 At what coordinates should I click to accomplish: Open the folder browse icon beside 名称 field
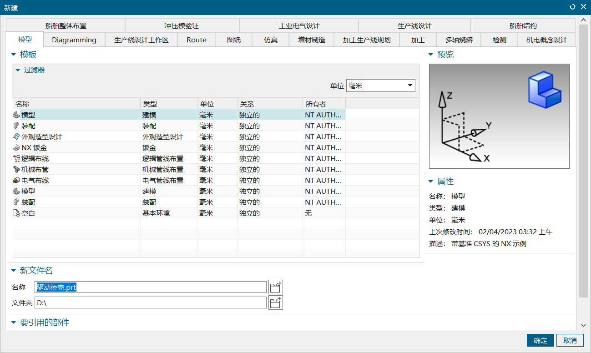pyautogui.click(x=276, y=287)
